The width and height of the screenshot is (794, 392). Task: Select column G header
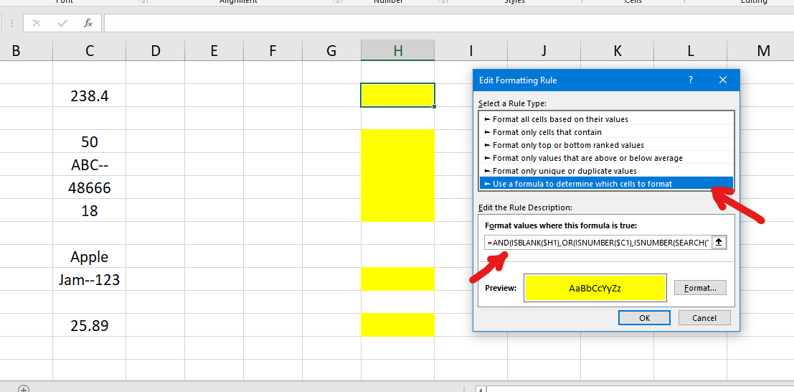[331, 50]
